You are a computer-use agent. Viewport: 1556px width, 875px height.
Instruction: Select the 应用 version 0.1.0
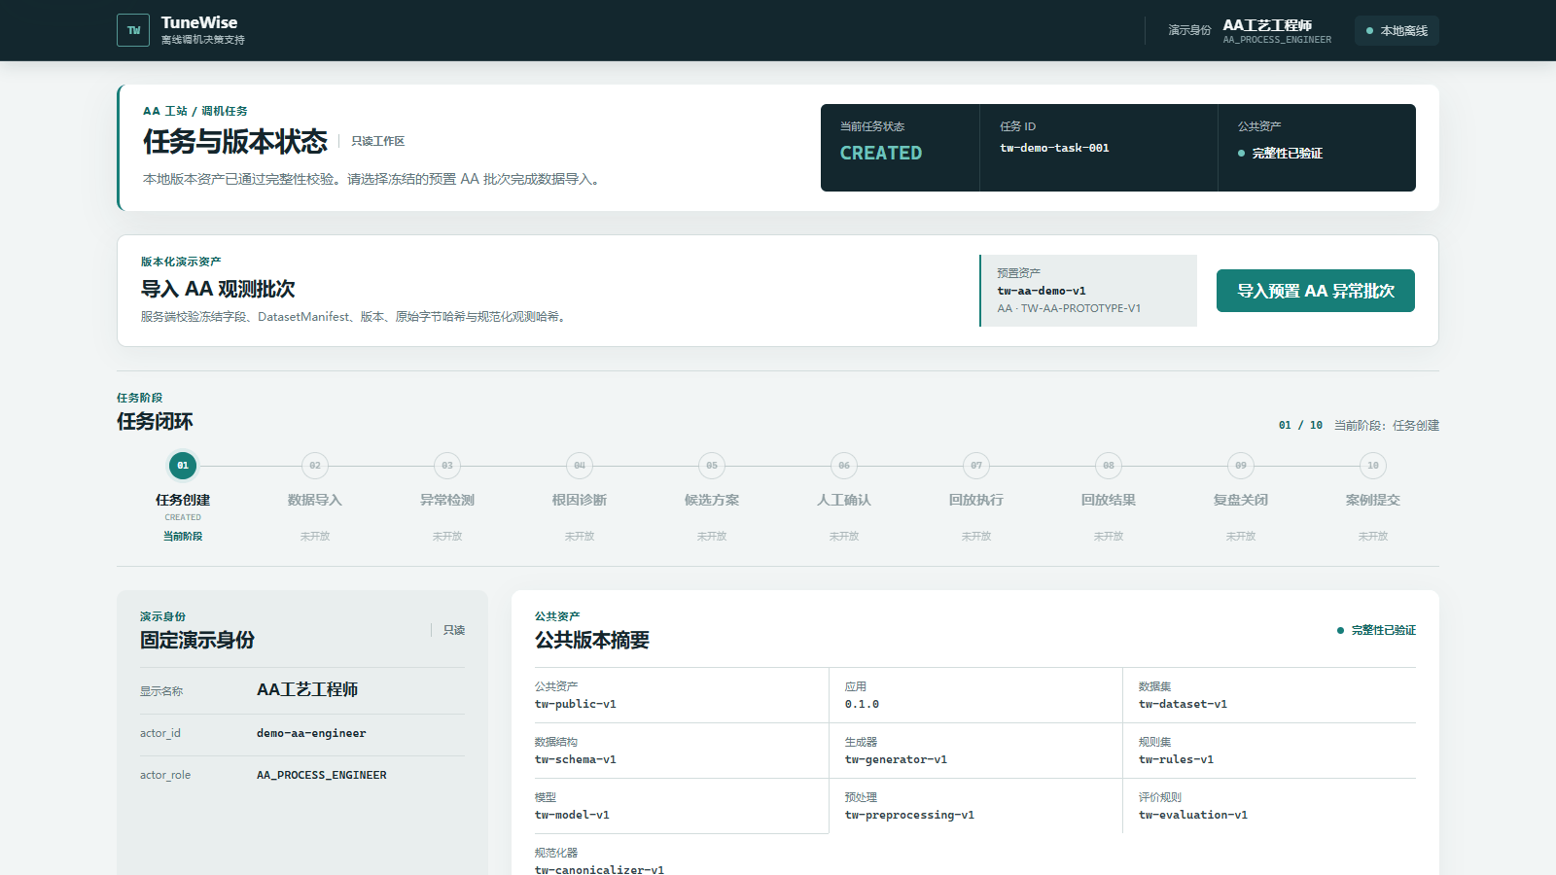pos(862,704)
